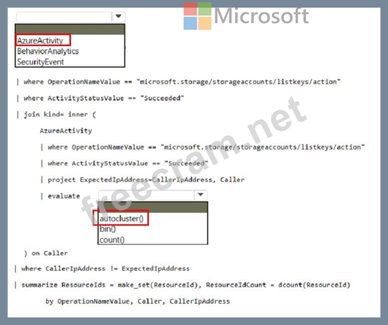Click the blank highlighted header row of table list

(70, 29)
